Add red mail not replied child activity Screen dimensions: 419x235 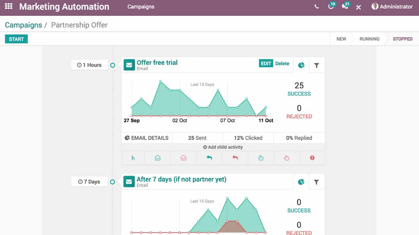click(235, 158)
